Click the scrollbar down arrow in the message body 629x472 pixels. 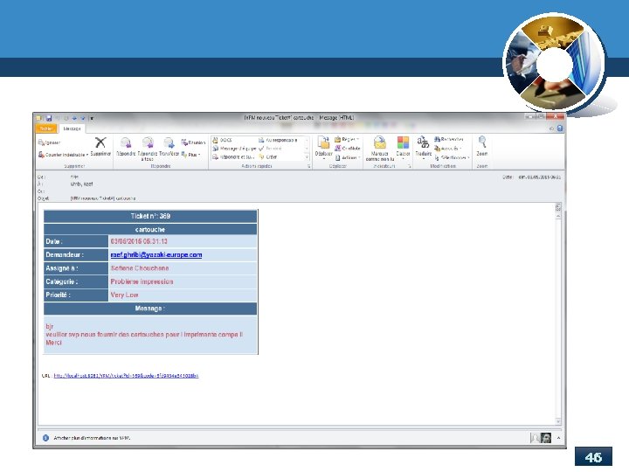(x=558, y=421)
